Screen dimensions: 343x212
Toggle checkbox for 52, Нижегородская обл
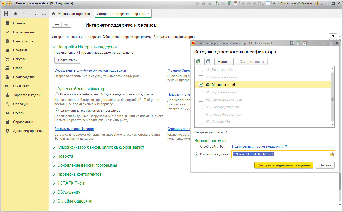[x=201, y=99]
